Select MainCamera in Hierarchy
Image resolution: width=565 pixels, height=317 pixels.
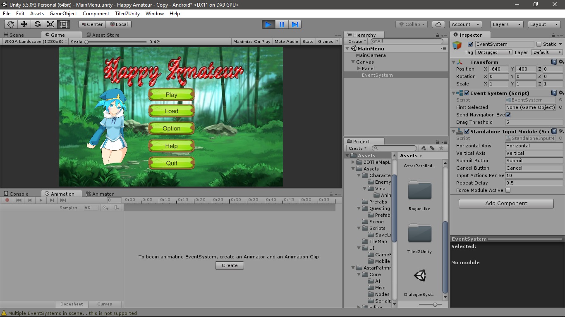pyautogui.click(x=371, y=55)
